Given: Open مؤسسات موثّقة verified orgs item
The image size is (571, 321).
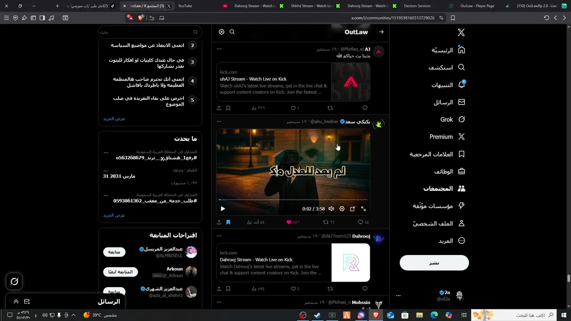Looking at the screenshot, I should click(x=439, y=206).
